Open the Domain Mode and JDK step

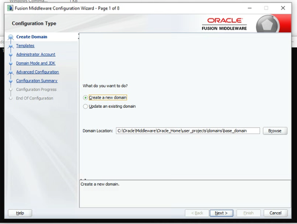(36, 63)
